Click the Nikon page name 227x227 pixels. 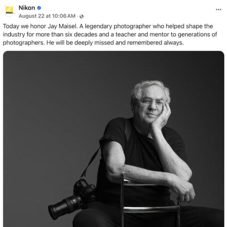(x=27, y=8)
